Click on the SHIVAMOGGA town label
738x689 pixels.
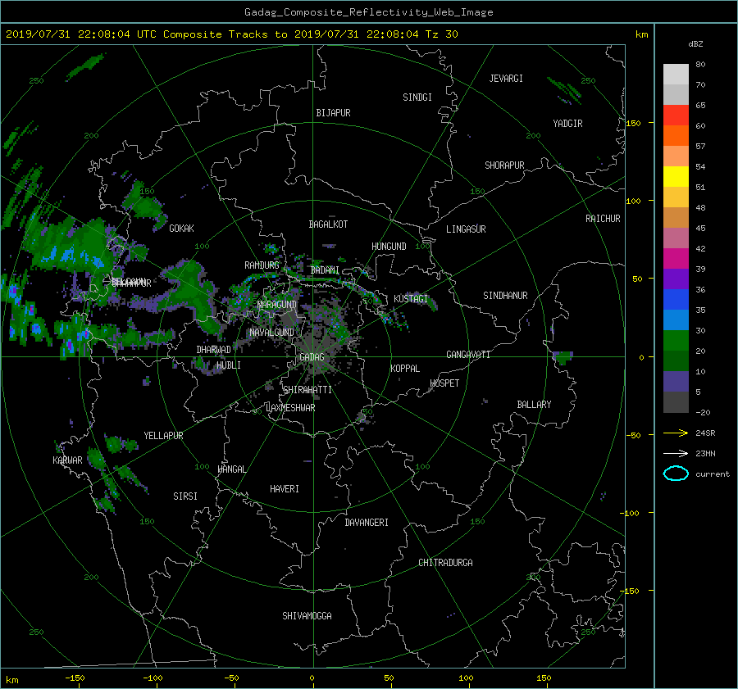307,616
